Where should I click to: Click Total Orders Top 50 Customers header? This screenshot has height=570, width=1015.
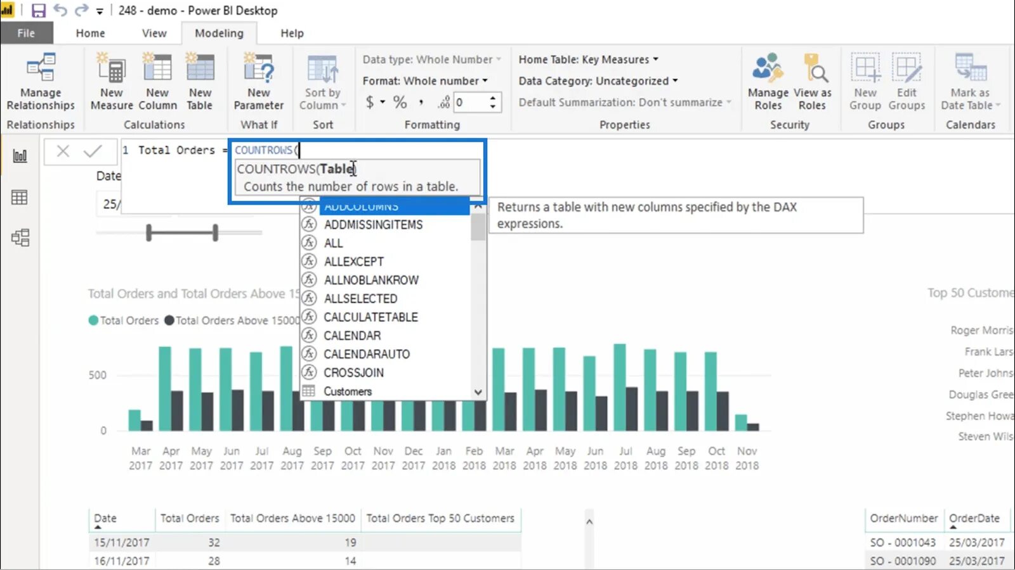tap(440, 518)
